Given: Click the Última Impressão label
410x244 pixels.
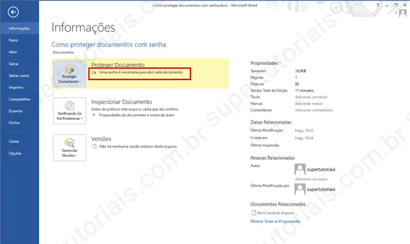Looking at the screenshot, I should [x=265, y=145].
